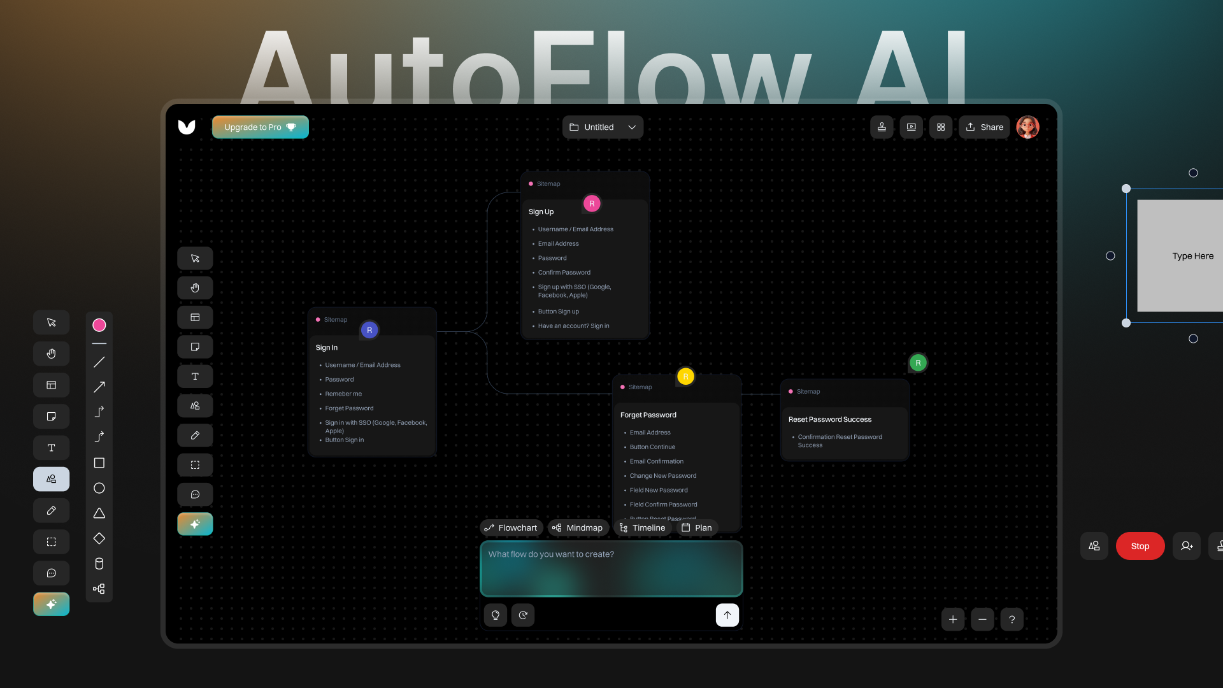Select the text tool in outer left toolbar
The image size is (1223, 688).
[52, 448]
